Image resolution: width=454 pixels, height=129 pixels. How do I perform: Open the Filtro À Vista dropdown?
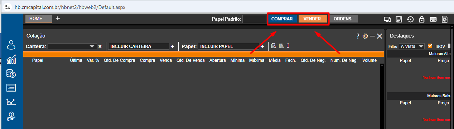click(x=411, y=46)
